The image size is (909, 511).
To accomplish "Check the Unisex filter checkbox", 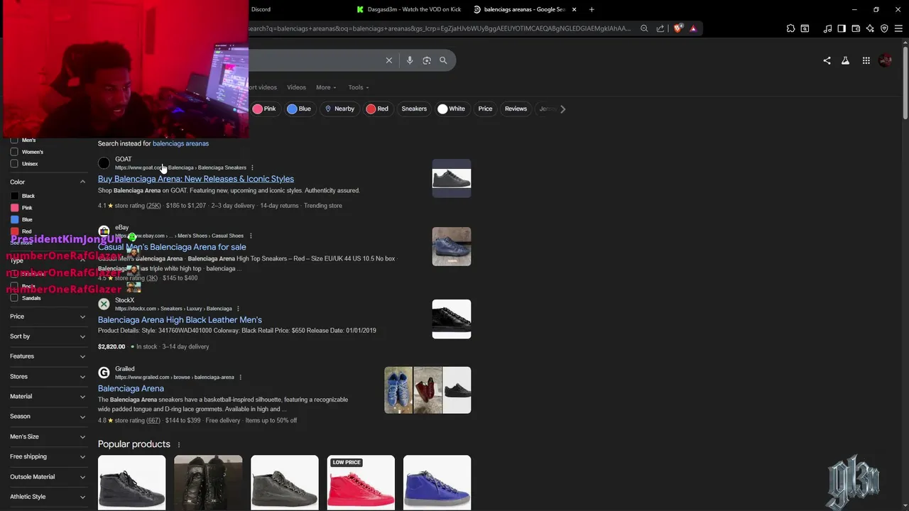I will [14, 164].
